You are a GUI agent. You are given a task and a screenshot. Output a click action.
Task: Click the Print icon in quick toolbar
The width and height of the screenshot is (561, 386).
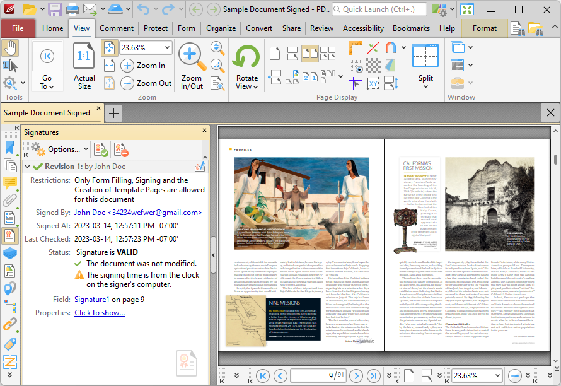pos(72,9)
